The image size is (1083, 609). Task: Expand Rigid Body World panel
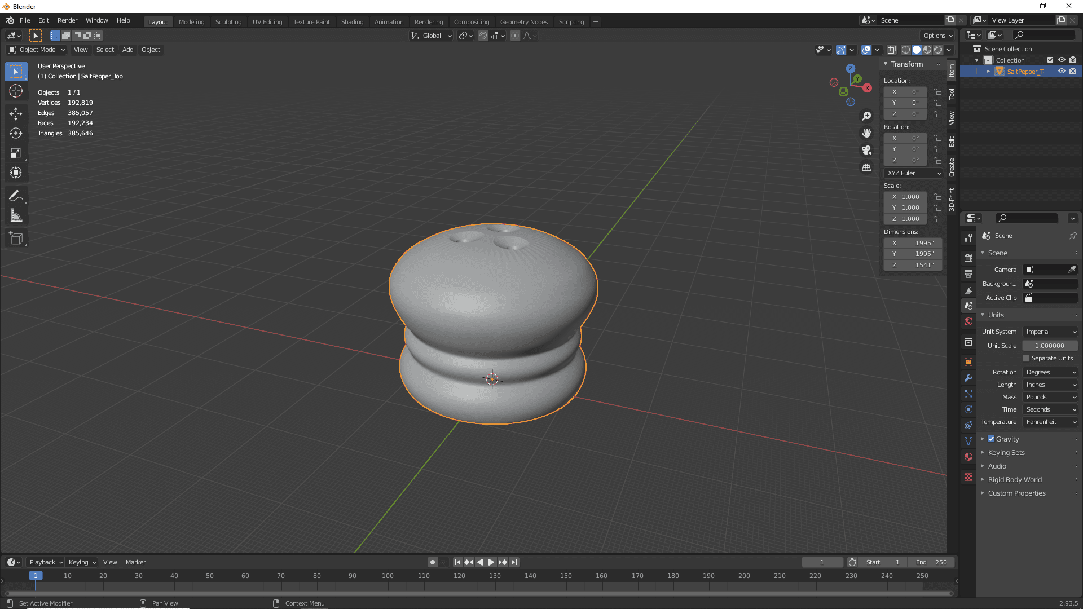[1015, 479]
